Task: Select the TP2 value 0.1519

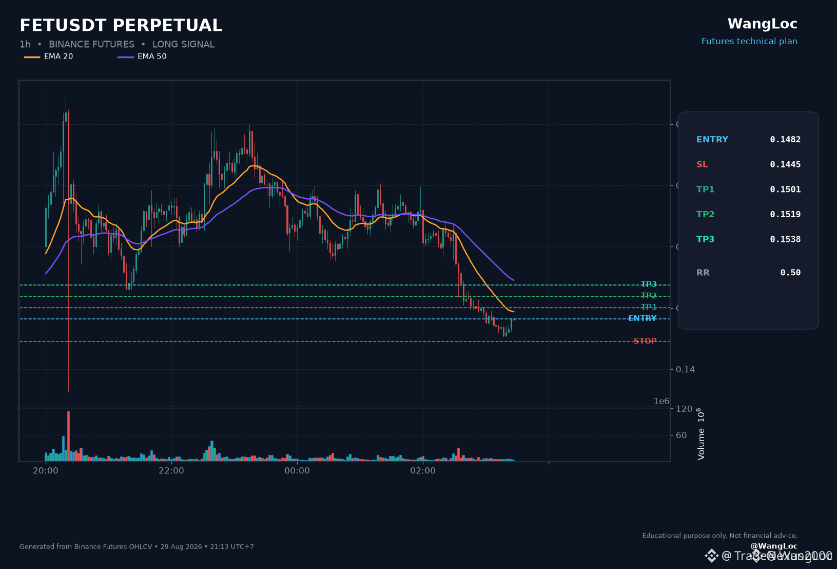Action: pyautogui.click(x=785, y=215)
